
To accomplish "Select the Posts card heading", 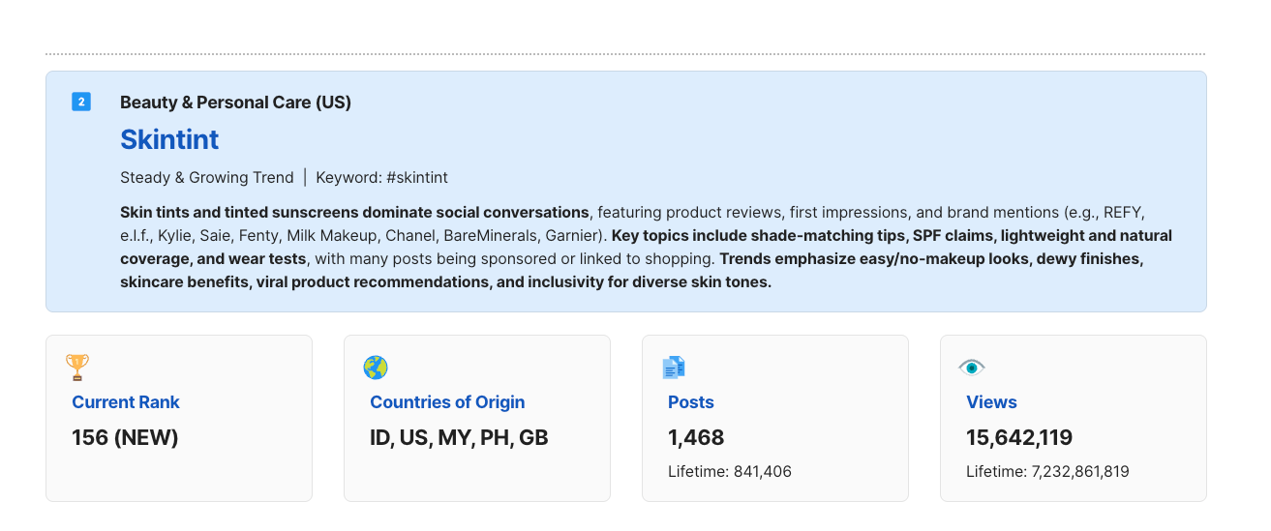I will 691,402.
